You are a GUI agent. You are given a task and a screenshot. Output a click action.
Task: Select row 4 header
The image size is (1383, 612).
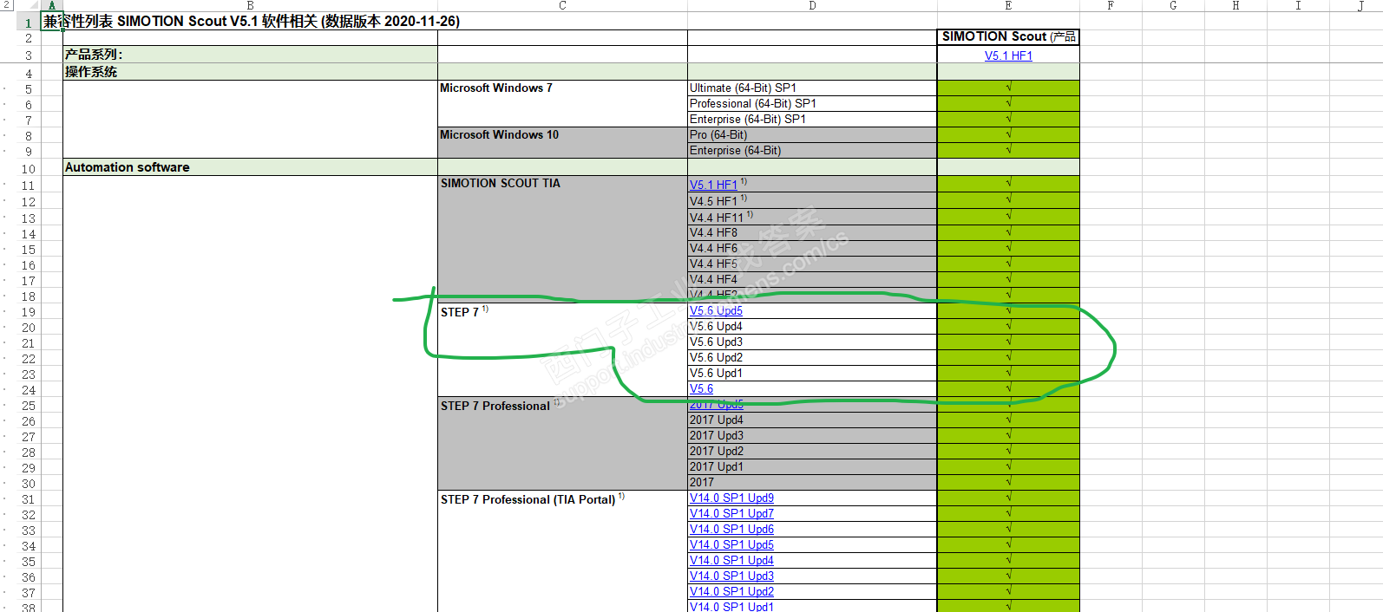pos(29,74)
